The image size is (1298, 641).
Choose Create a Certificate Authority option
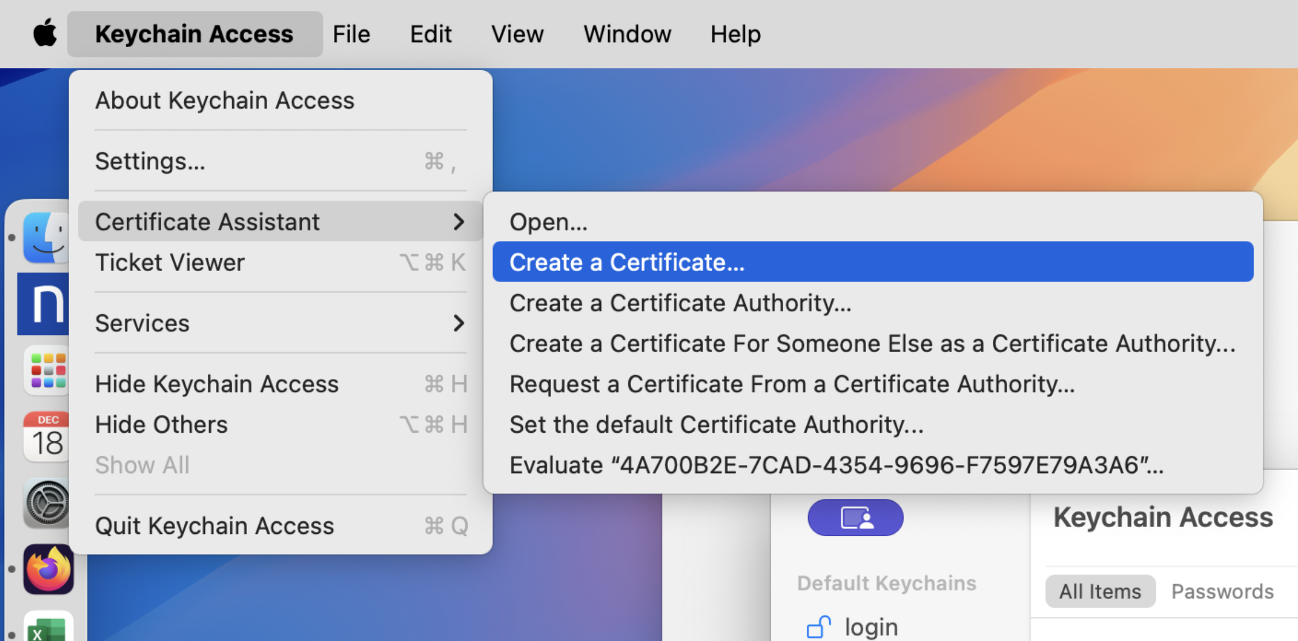(680, 303)
